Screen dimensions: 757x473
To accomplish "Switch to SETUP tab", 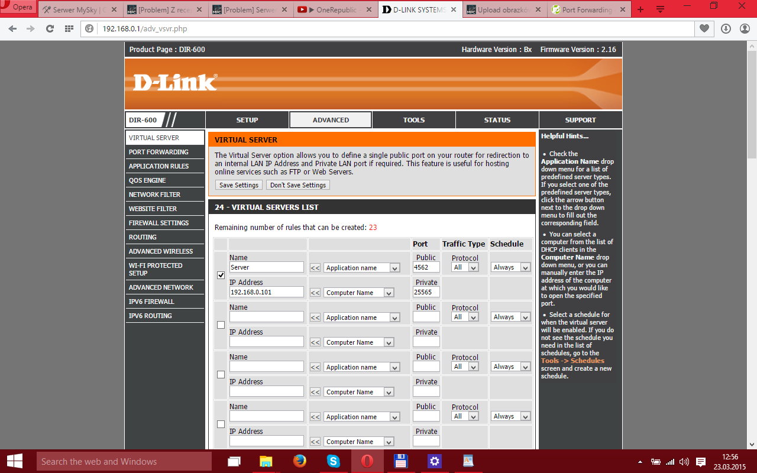I will coord(247,120).
